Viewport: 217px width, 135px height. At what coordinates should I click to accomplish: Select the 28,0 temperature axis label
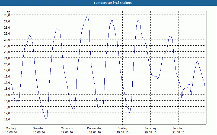click(x=7, y=15)
